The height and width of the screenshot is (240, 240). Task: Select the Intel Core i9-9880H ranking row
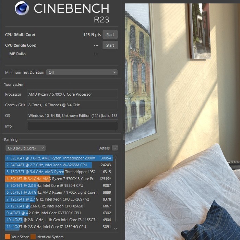[x=59, y=185]
